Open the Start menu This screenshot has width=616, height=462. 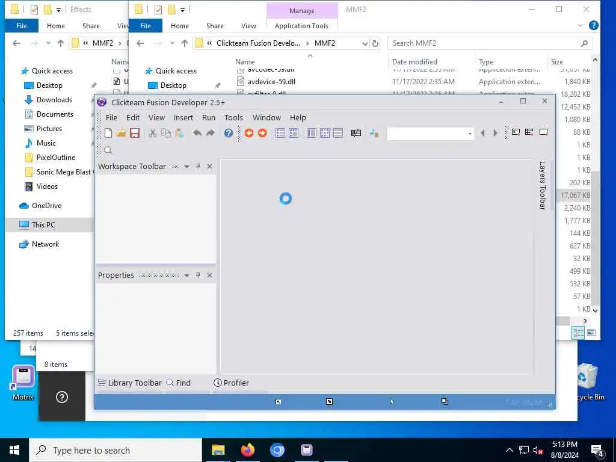14,450
